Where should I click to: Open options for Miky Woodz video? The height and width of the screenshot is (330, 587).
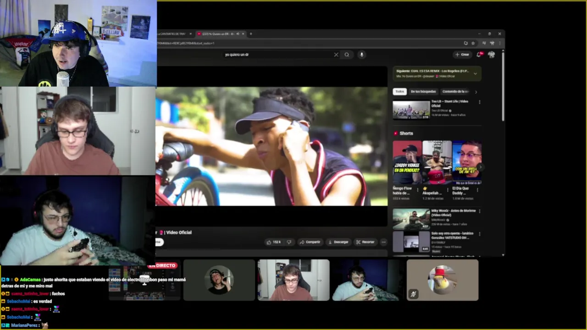[480, 211]
